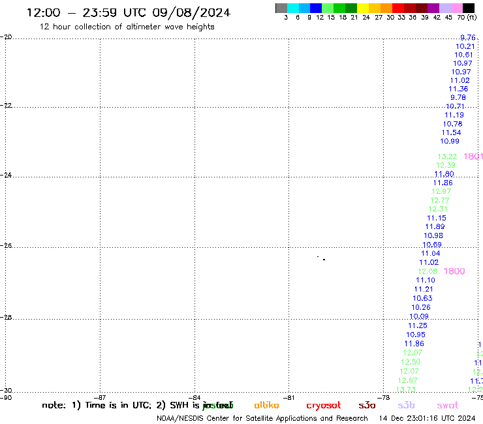Click the longitude axis label -81
The height and width of the screenshot is (424, 483).
click(288, 398)
